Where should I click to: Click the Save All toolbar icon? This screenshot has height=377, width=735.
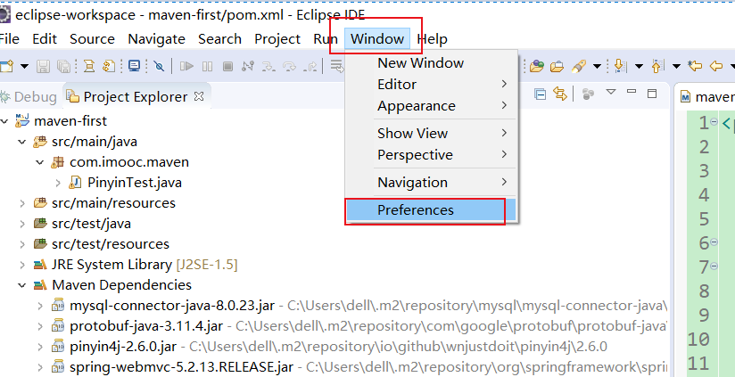point(63,66)
